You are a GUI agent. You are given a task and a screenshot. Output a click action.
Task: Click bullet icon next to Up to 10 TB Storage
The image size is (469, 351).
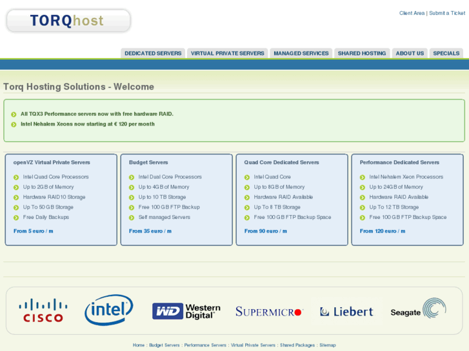coord(132,198)
